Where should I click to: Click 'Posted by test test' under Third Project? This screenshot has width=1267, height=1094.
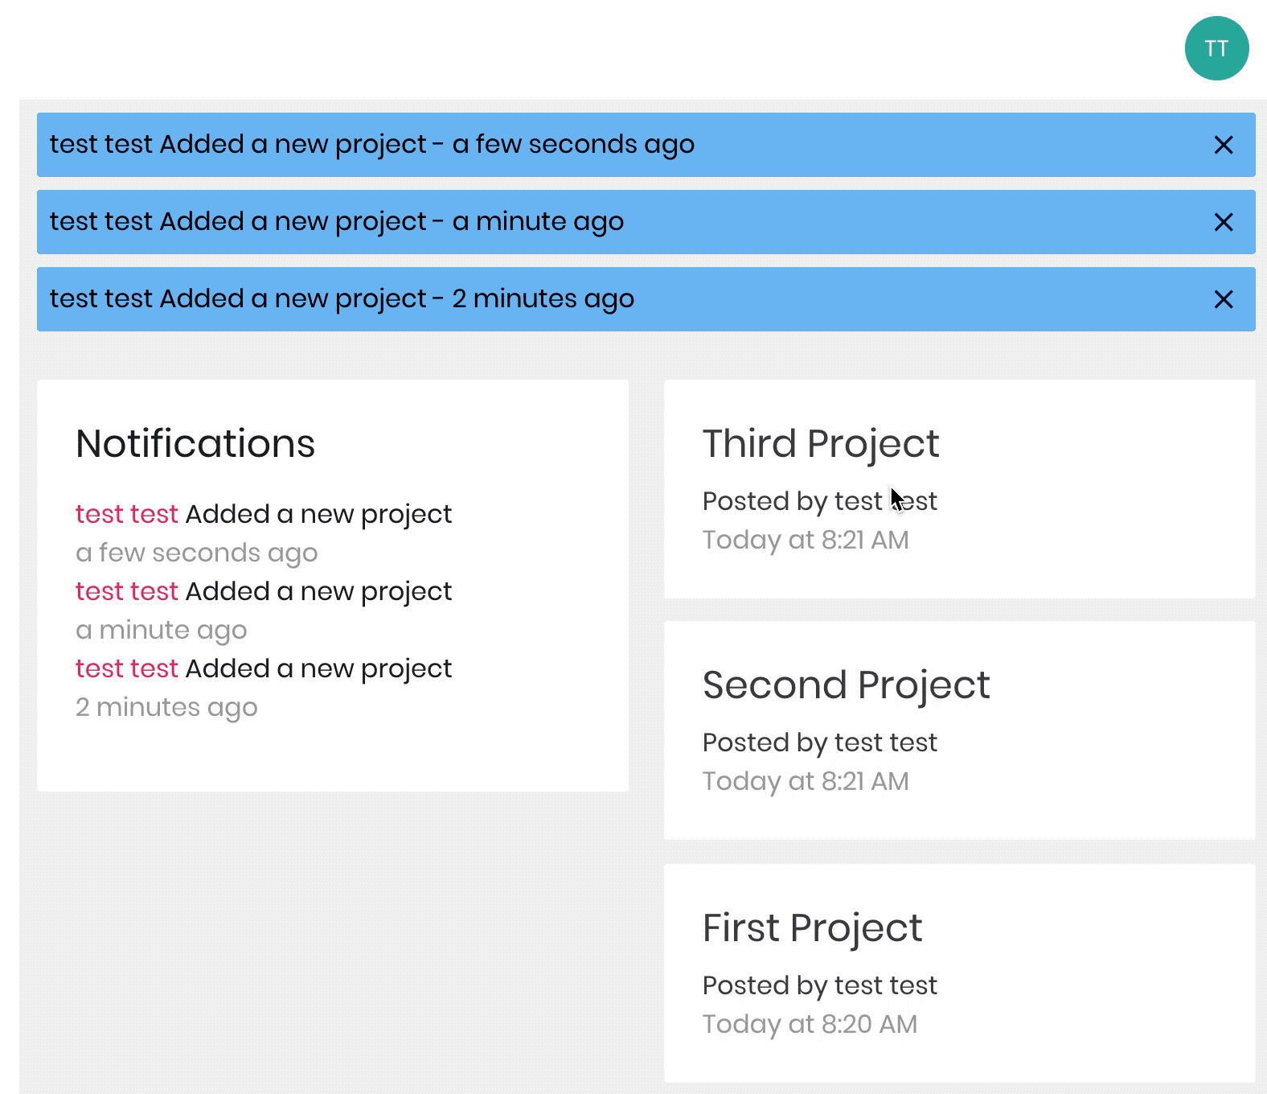tap(819, 500)
